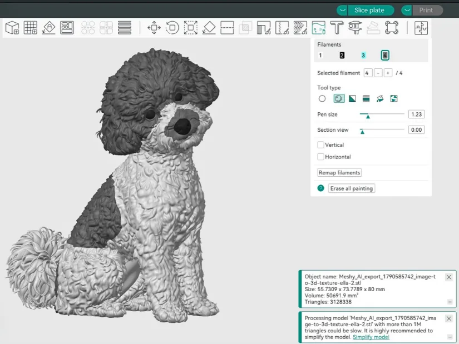Viewport: 459px width, 344px height.
Task: Arrange all objects on the plate
Action: [x=67, y=27]
